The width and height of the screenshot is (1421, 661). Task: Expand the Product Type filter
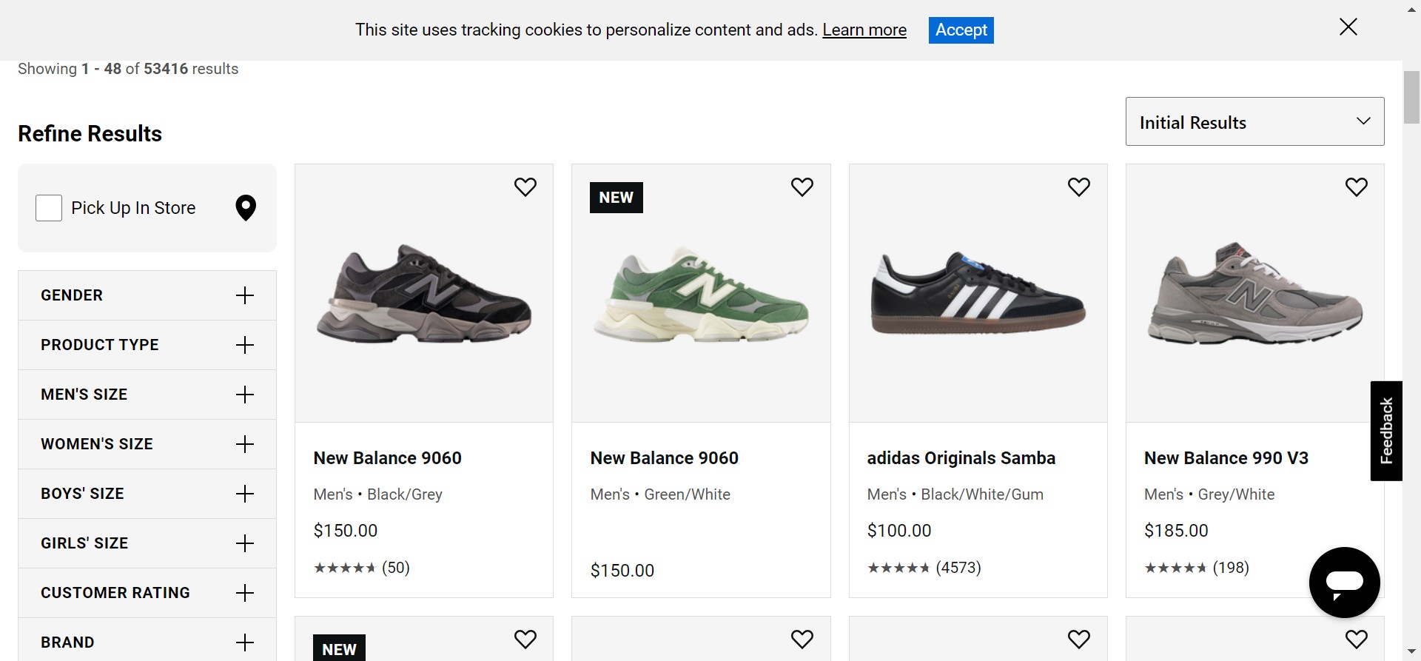click(244, 345)
